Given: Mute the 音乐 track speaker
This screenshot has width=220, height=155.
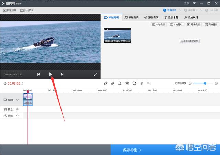Looking at the screenshot, I should pos(18,109).
